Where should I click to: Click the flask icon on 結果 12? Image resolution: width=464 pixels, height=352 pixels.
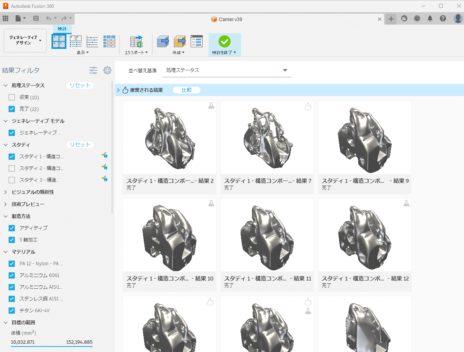pyautogui.click(x=407, y=203)
